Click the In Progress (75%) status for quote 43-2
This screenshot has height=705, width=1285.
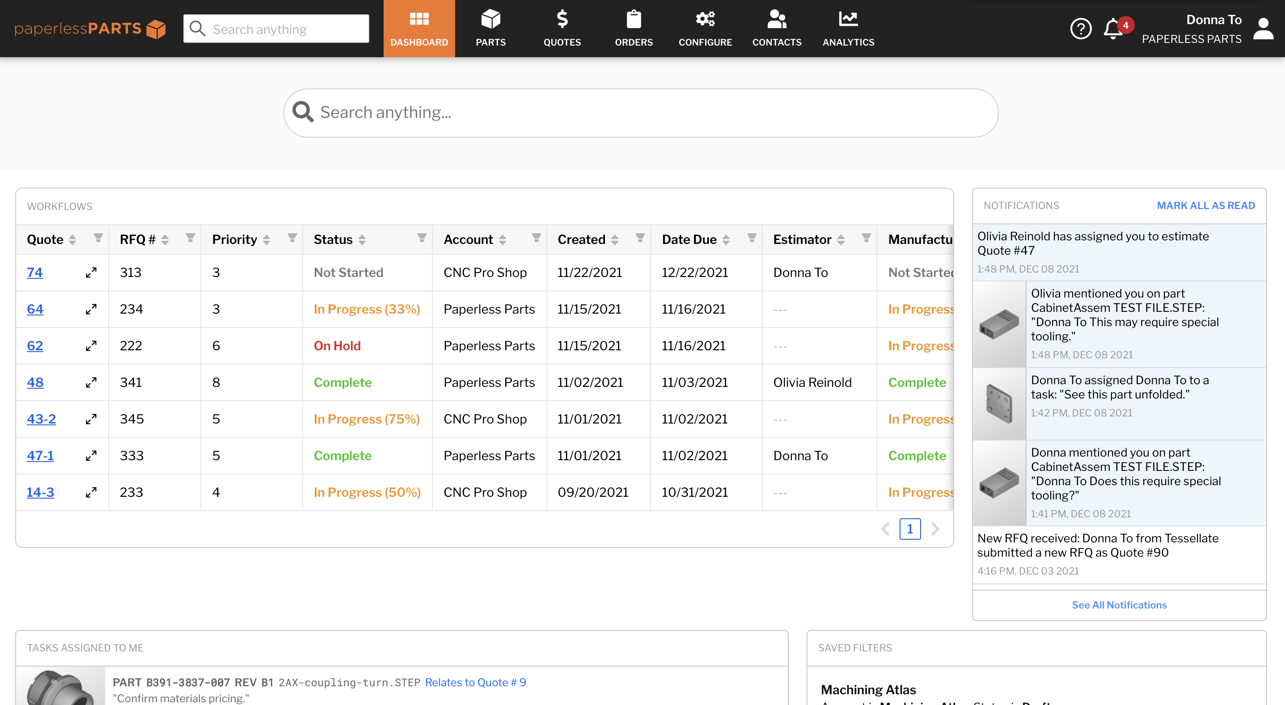[x=367, y=419]
